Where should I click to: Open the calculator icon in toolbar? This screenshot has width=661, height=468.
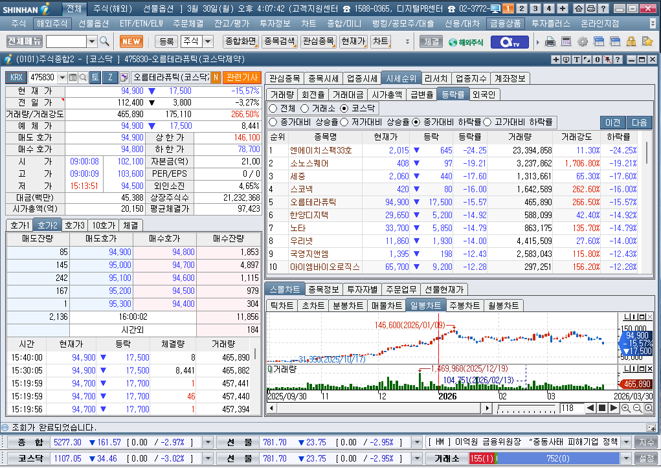click(x=566, y=41)
